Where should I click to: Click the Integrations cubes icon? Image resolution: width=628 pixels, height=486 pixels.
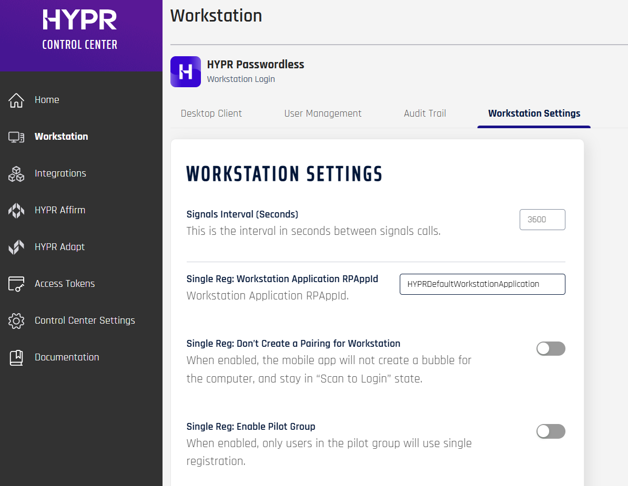tap(16, 173)
